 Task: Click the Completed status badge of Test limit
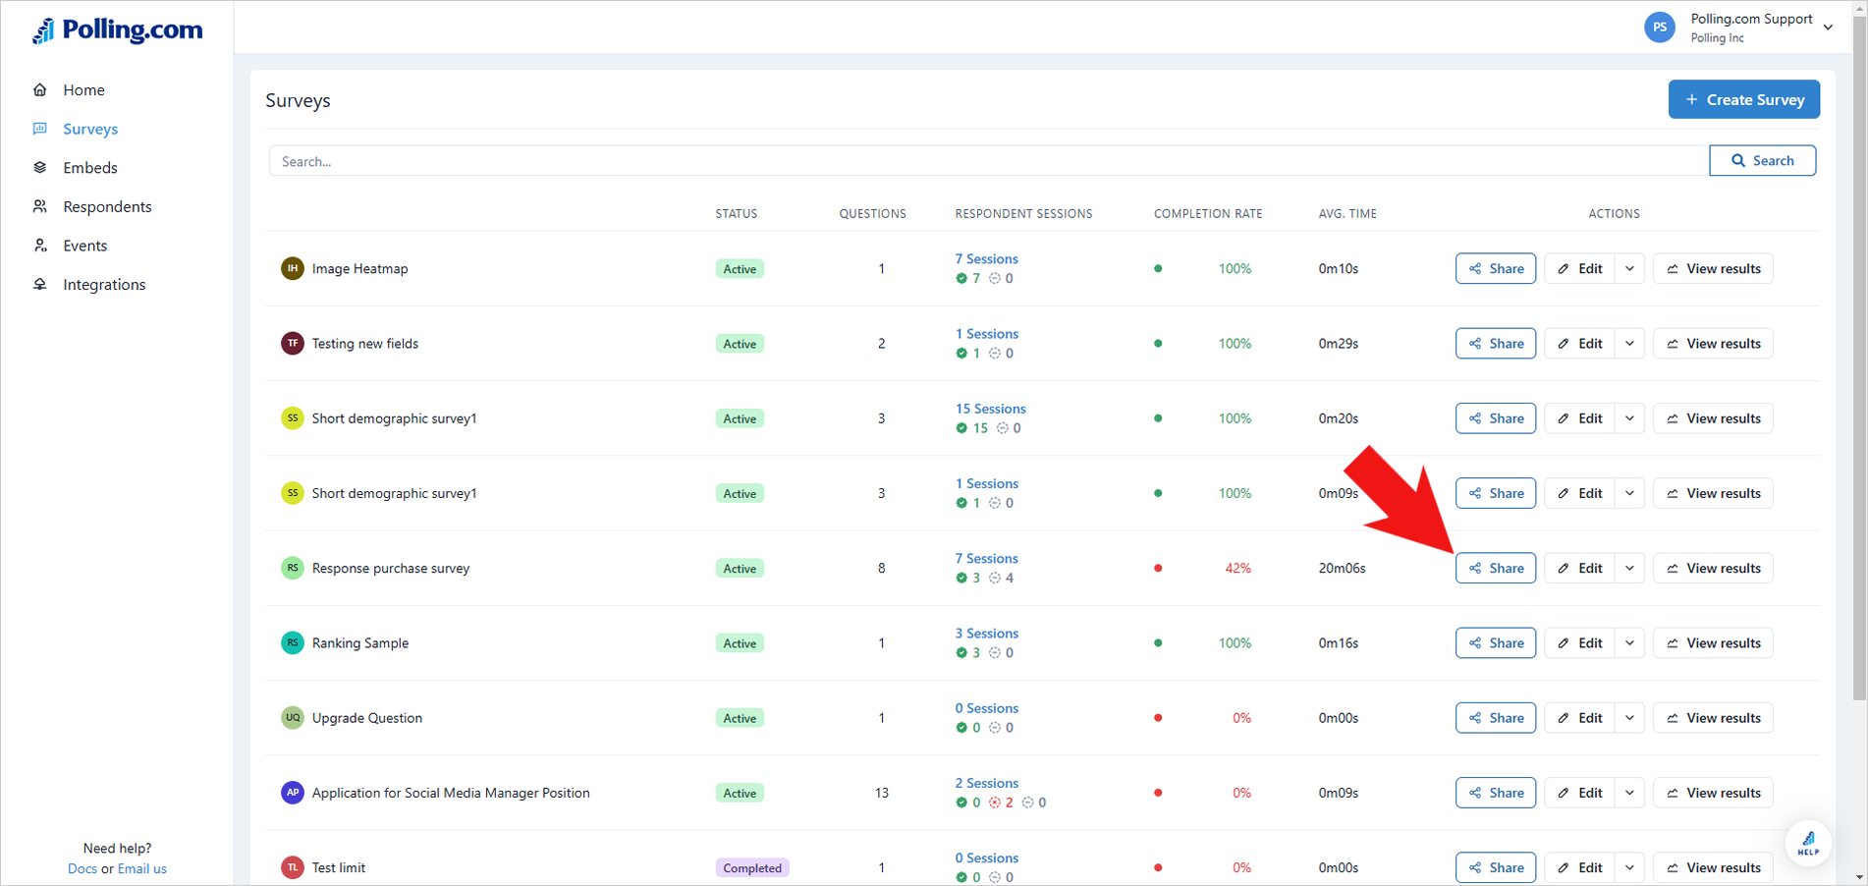[x=752, y=867]
